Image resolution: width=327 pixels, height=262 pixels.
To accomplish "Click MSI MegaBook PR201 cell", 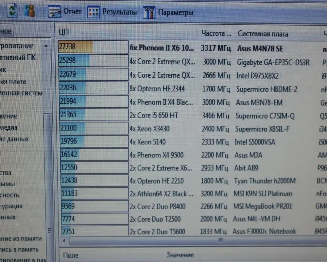I will (x=263, y=206).
